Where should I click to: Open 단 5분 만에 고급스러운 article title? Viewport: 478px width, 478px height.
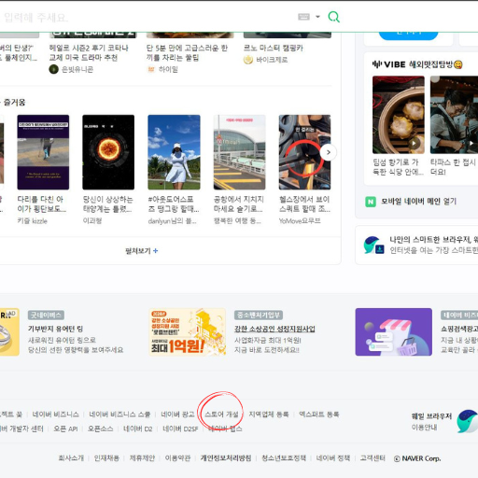pos(187,52)
